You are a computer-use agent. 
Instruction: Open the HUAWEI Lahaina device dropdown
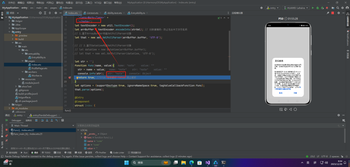click(296, 7)
